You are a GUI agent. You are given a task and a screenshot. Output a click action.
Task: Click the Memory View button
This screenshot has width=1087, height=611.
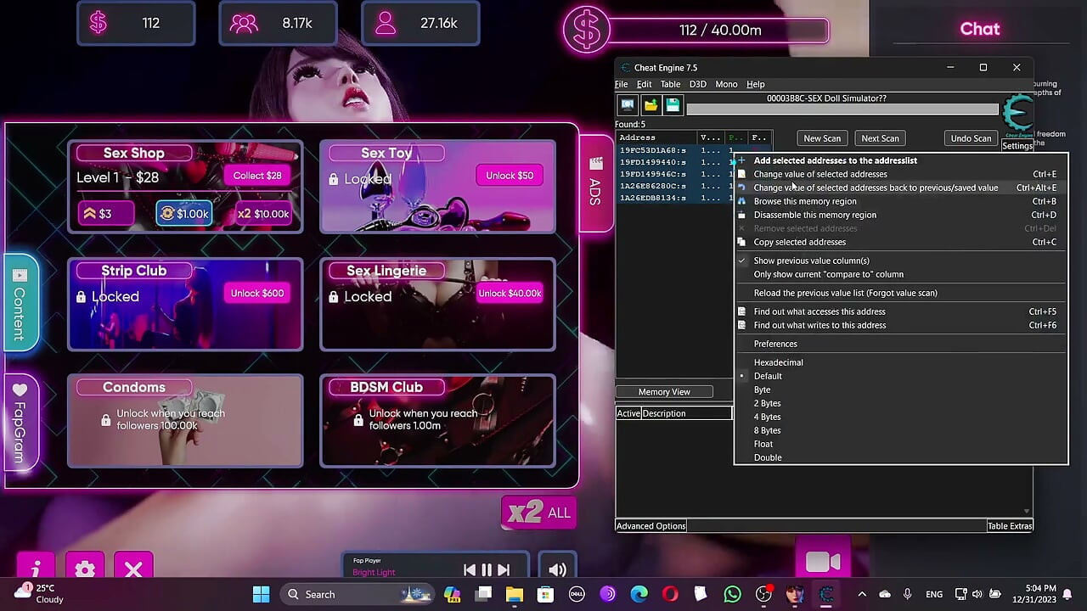664,392
